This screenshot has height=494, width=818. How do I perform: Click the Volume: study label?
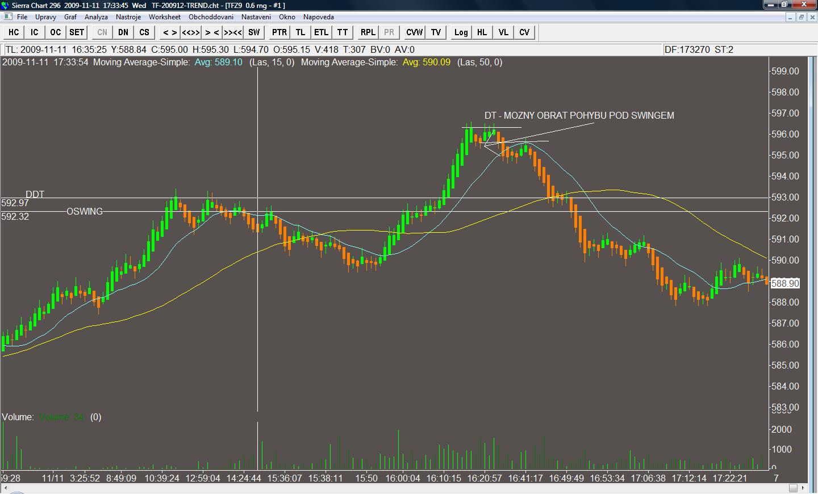click(18, 417)
